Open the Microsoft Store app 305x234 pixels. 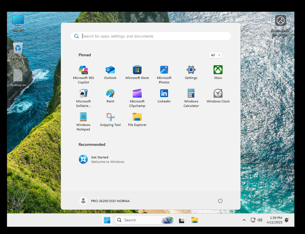137,72
